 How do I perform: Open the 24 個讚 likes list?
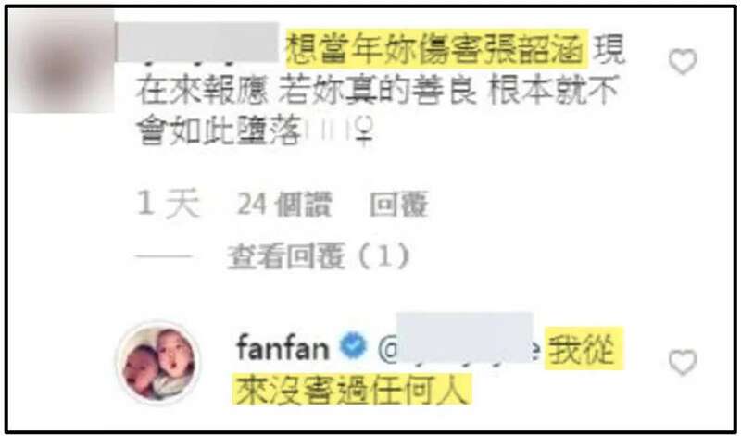(x=284, y=205)
